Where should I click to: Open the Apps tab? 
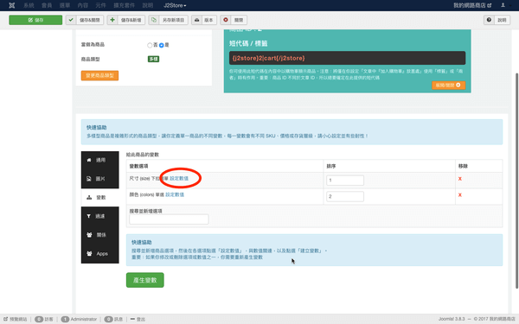coord(100,253)
